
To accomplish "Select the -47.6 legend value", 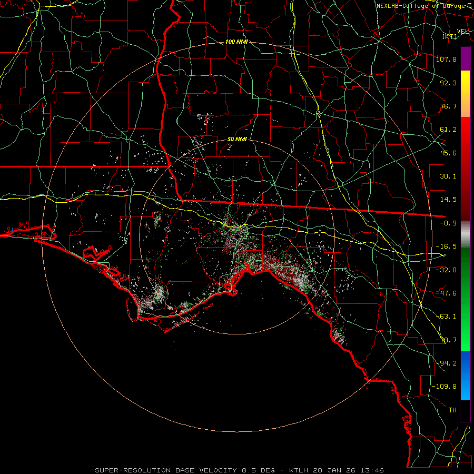I will 446,293.
